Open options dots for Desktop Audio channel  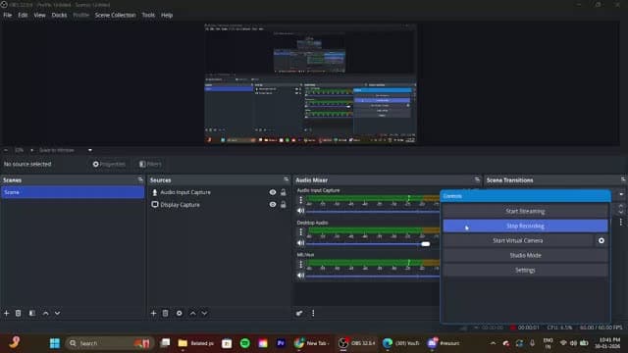(301, 231)
